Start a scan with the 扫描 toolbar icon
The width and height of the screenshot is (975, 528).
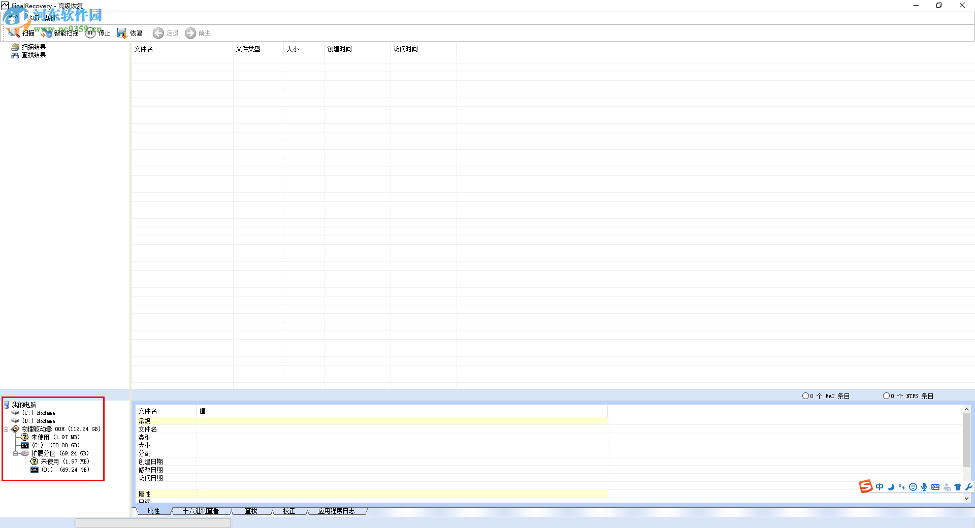pyautogui.click(x=14, y=33)
